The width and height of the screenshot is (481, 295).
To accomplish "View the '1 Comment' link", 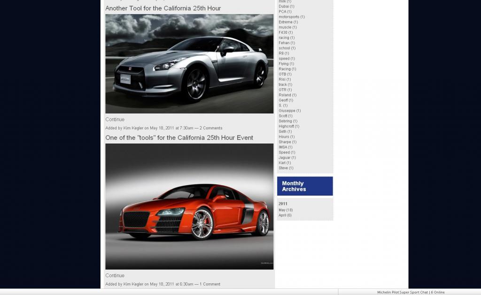I will 209,284.
